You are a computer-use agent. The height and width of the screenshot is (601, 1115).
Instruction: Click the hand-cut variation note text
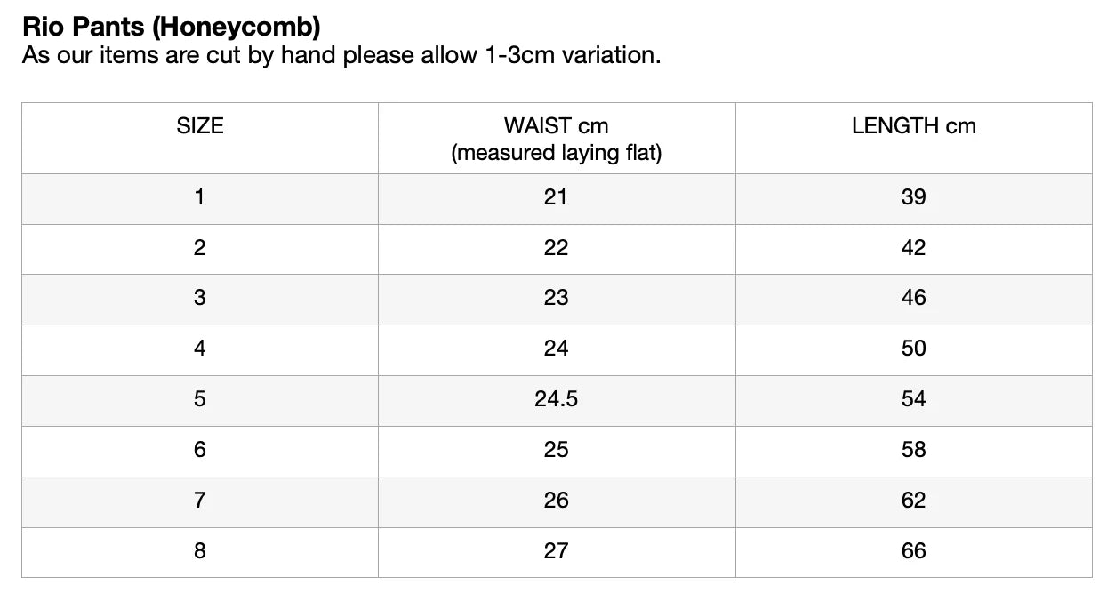coord(341,56)
